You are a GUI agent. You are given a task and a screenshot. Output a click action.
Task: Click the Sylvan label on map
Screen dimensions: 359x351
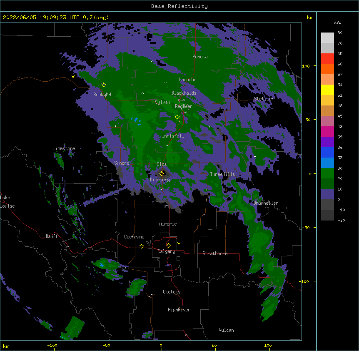tap(162, 102)
